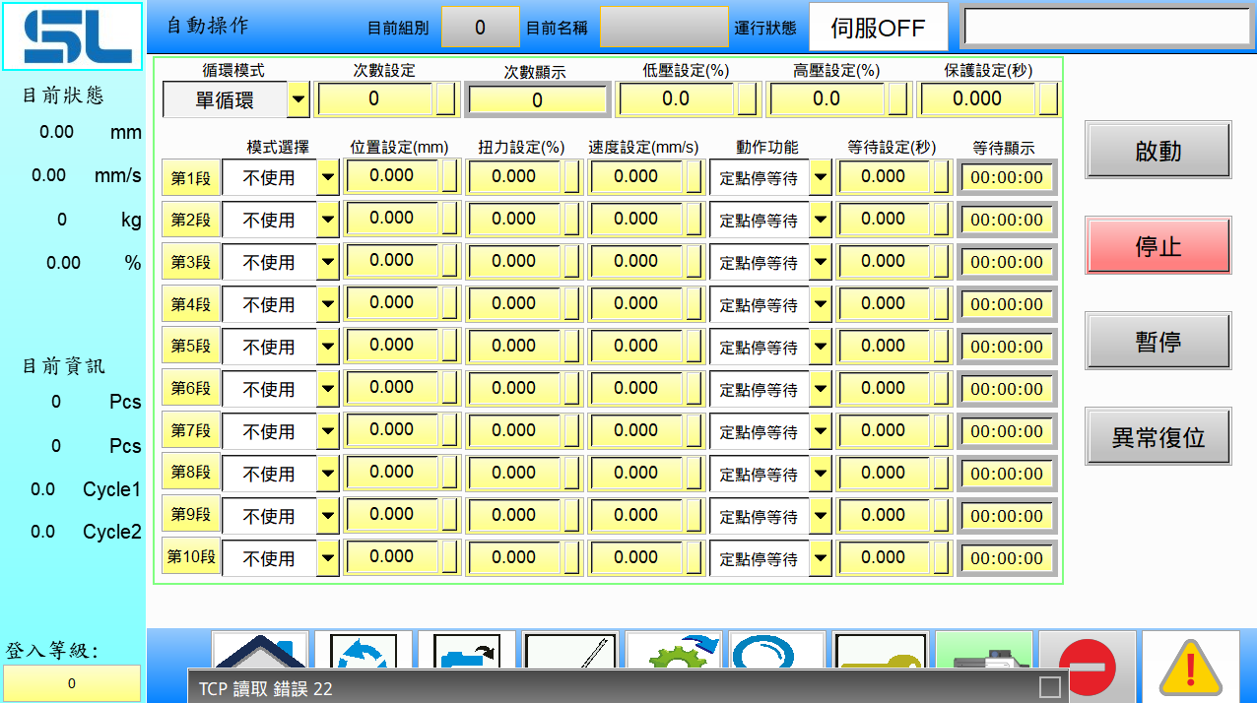
Task: Expand 模式選擇 dropdown for 第10段
Action: (329, 558)
